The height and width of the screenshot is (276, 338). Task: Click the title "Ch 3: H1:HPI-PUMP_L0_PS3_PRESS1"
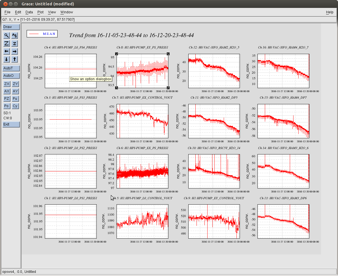[x=71, y=97]
